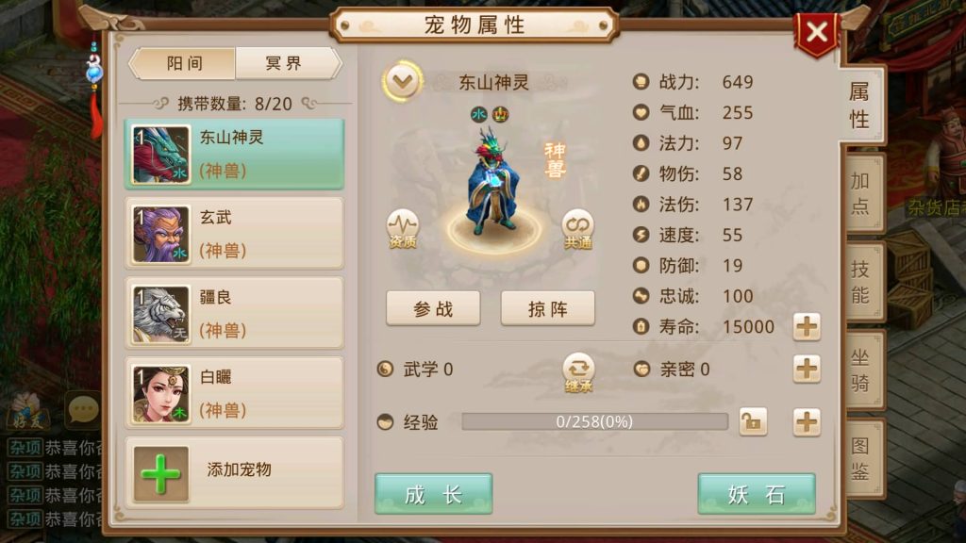The image size is (966, 543).
Task: Switch to the 阳间 toggle
Action: [x=184, y=63]
